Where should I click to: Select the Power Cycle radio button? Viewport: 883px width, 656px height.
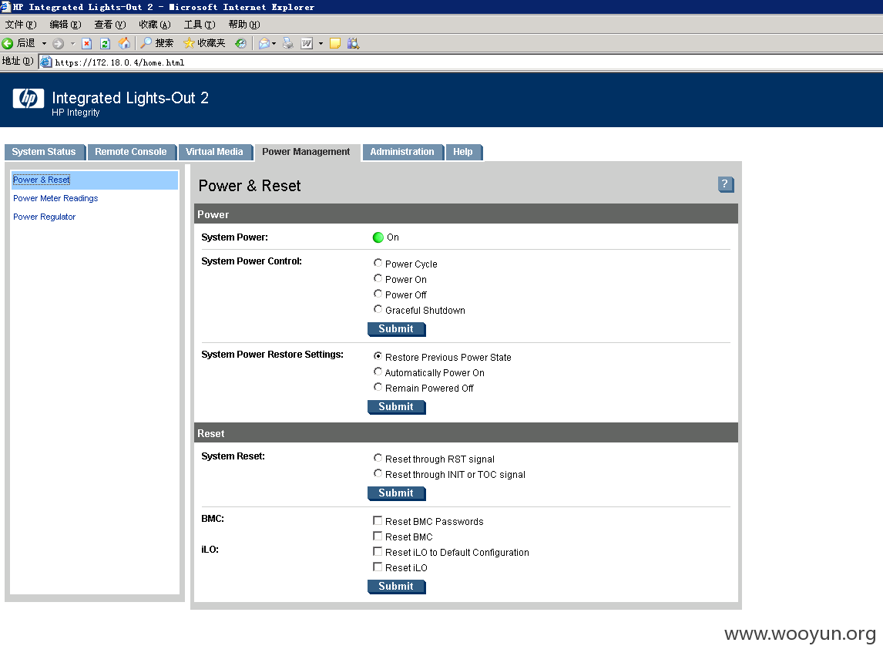coord(378,263)
